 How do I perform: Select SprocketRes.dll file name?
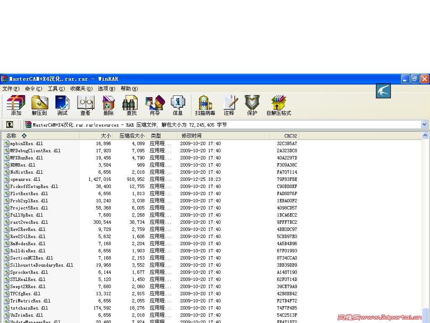29,272
